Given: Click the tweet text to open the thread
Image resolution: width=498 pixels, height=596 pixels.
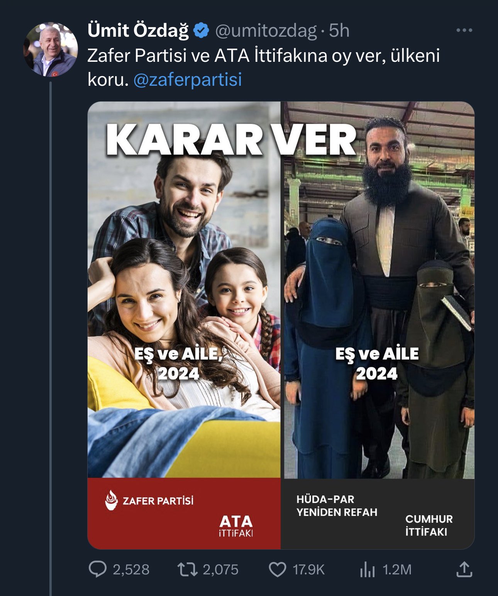Looking at the screenshot, I should 264,68.
